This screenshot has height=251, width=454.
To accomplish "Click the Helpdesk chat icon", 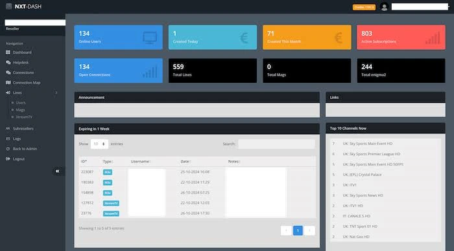I will 8,62.
